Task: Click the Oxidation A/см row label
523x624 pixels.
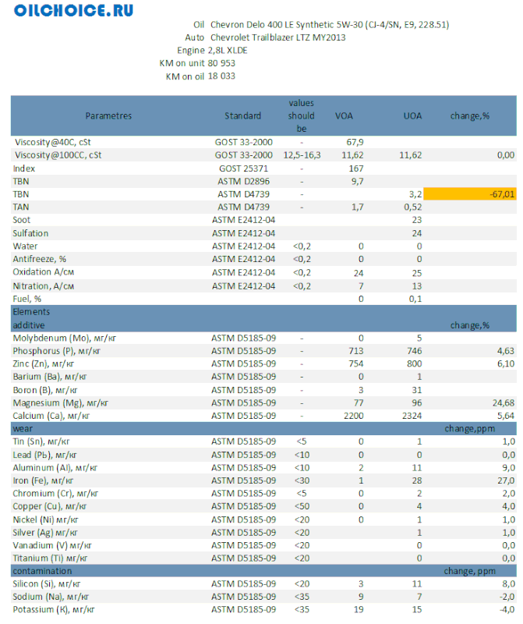Action: point(44,272)
